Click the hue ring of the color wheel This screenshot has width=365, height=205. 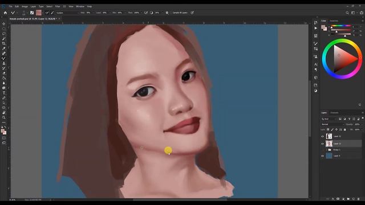(x=342, y=41)
